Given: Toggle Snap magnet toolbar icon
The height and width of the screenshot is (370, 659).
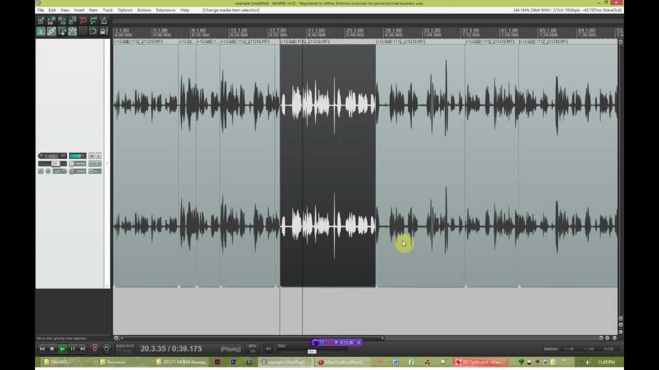Looking at the screenshot, I should click(x=93, y=31).
